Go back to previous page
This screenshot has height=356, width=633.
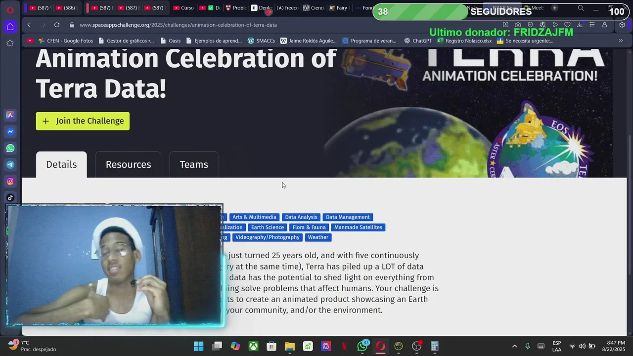click(x=29, y=25)
